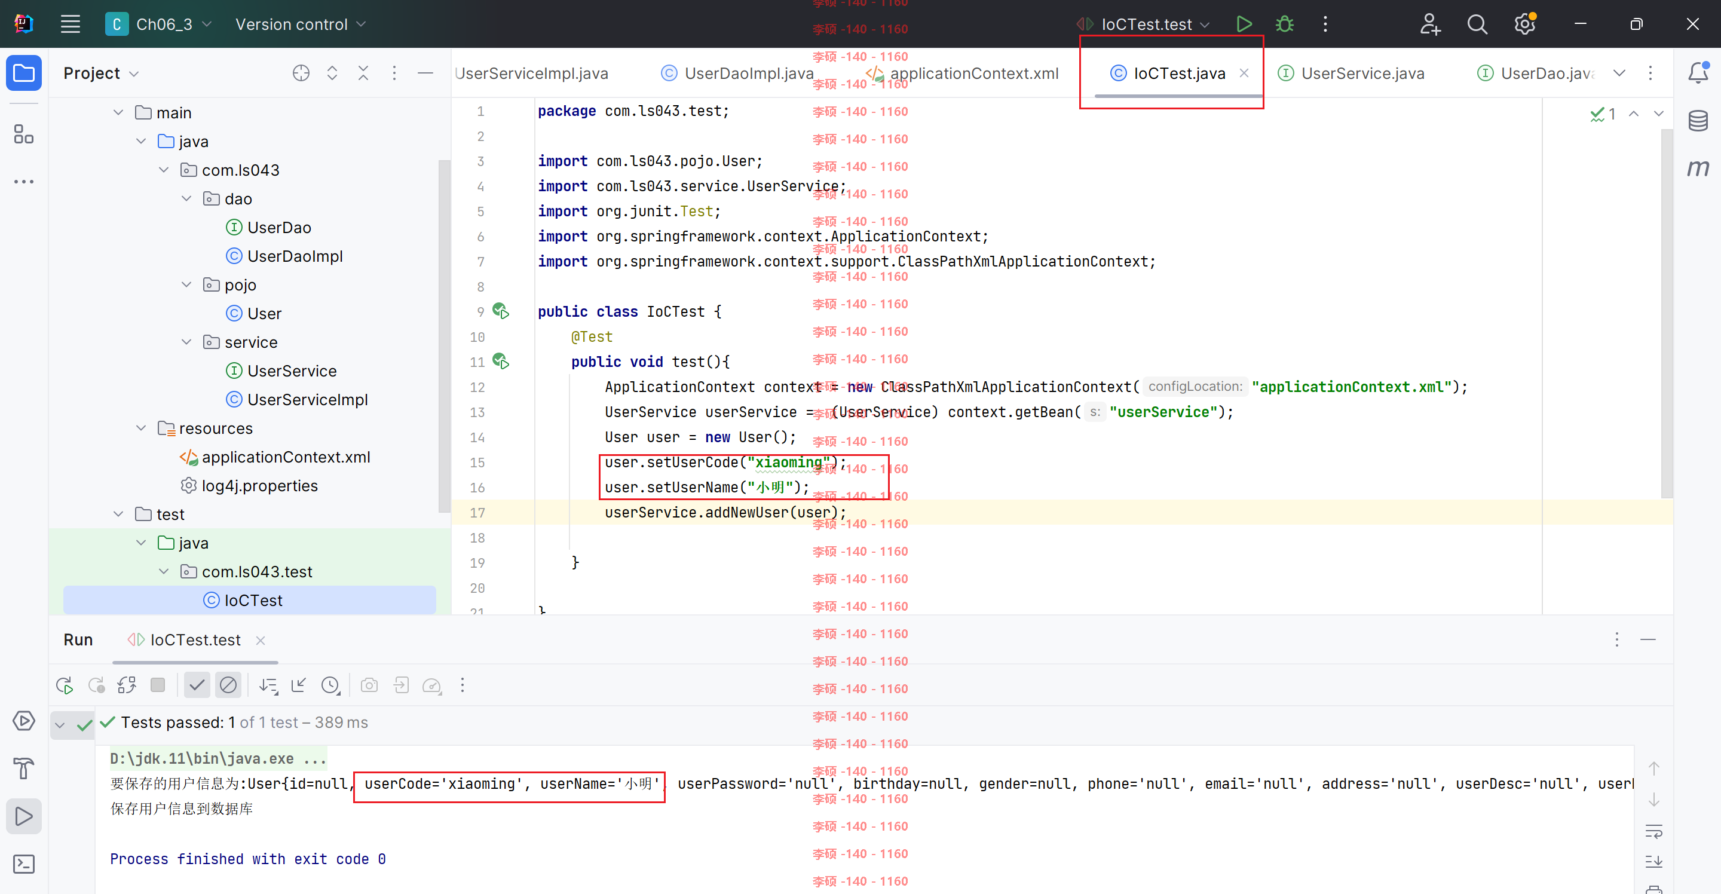The height and width of the screenshot is (894, 1721).
Task: Hide the Project panel
Action: [x=425, y=73]
